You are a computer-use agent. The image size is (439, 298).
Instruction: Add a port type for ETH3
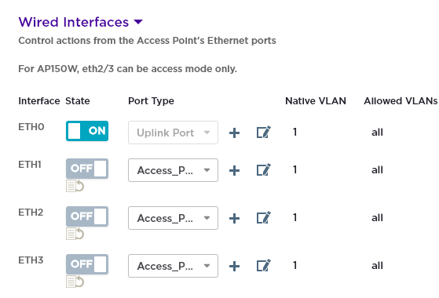tap(234, 266)
